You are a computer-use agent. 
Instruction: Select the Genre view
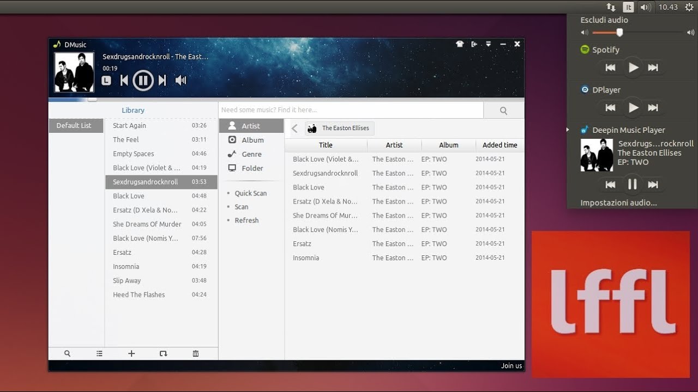tap(251, 154)
